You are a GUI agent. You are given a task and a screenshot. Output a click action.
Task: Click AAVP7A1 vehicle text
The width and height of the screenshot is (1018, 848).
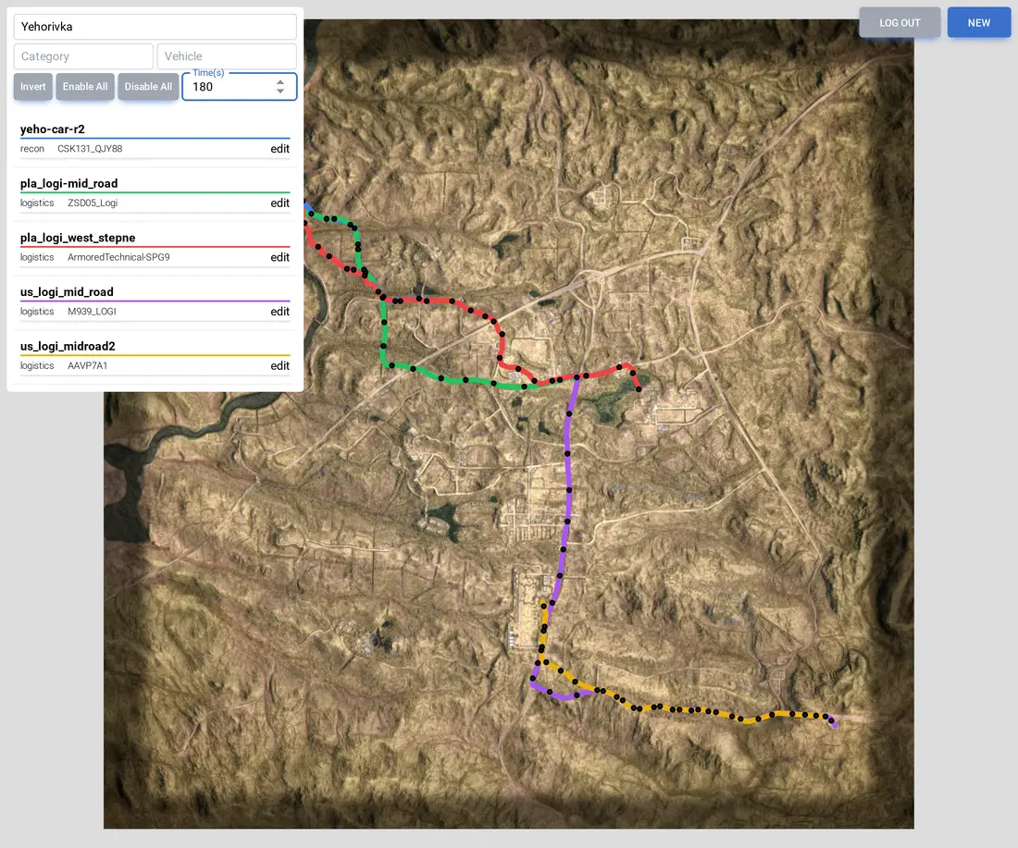(x=88, y=366)
